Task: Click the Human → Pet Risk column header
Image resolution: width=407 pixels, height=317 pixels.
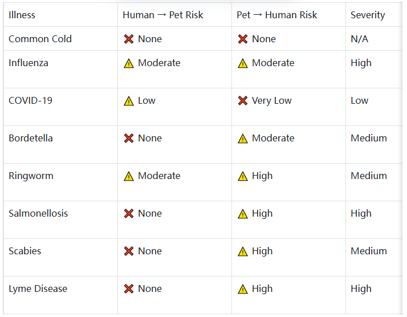Action: 162,15
